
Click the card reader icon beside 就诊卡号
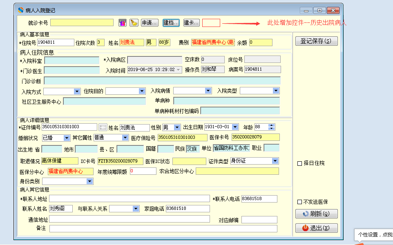(x=123, y=23)
